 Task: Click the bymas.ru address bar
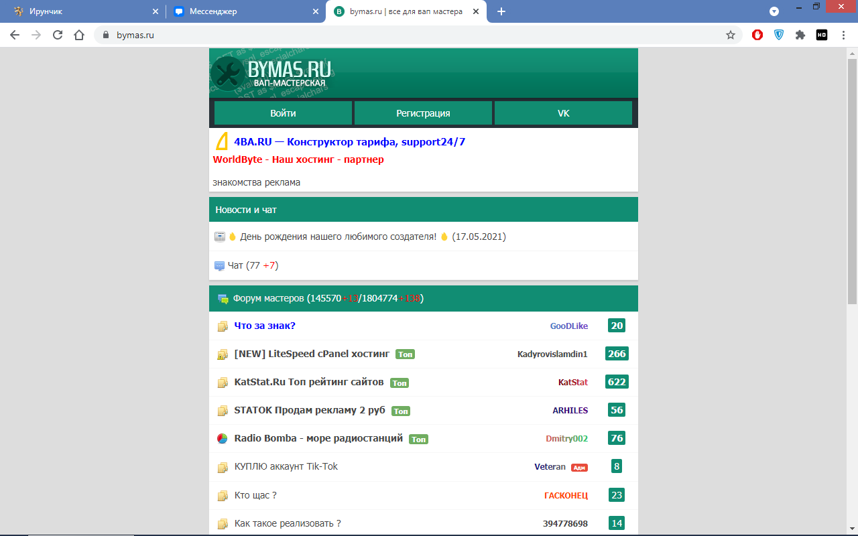(x=402, y=35)
